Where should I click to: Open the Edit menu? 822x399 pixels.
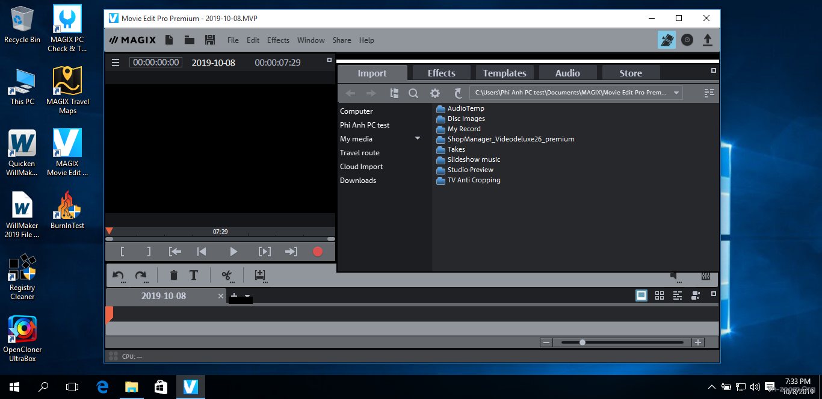[x=253, y=40]
